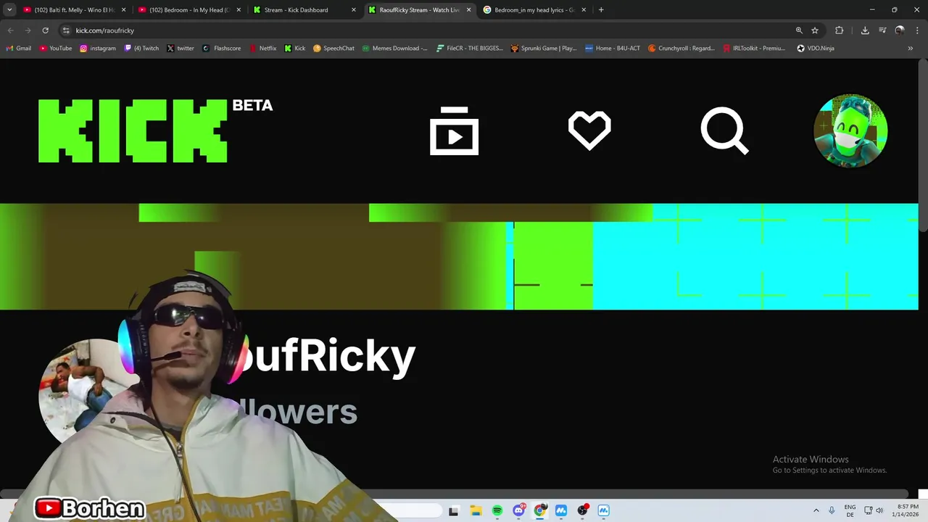Click the Chrome taskbar icon
Image resolution: width=928 pixels, height=522 pixels.
tap(539, 510)
